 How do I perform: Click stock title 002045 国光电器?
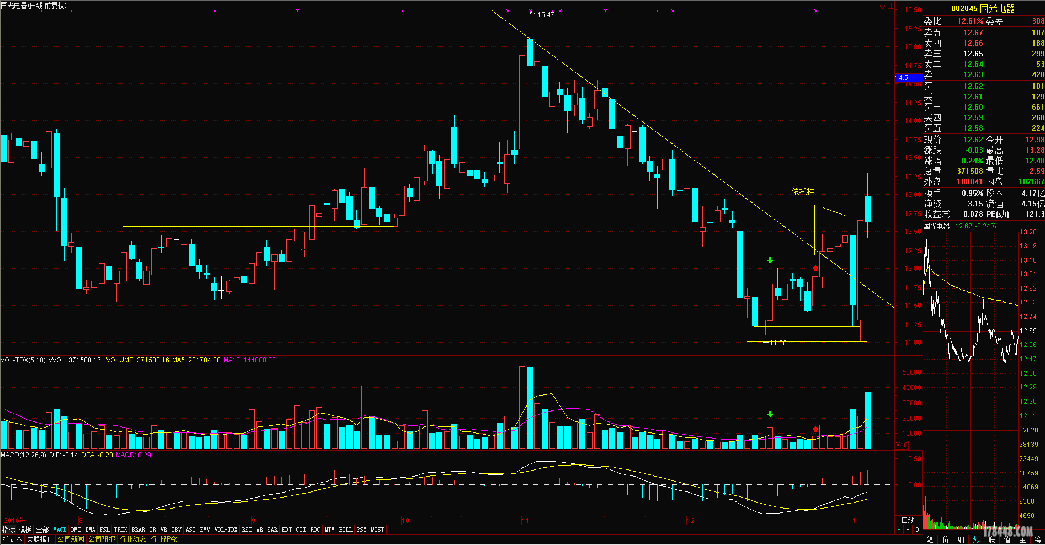coord(983,8)
